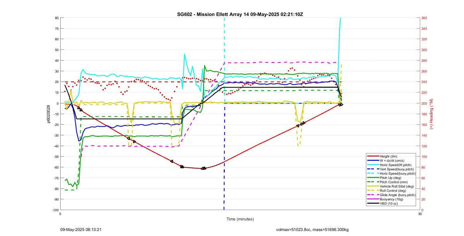Click the '360' tick on the heading axis
The image size is (464, 236).
click(424, 18)
